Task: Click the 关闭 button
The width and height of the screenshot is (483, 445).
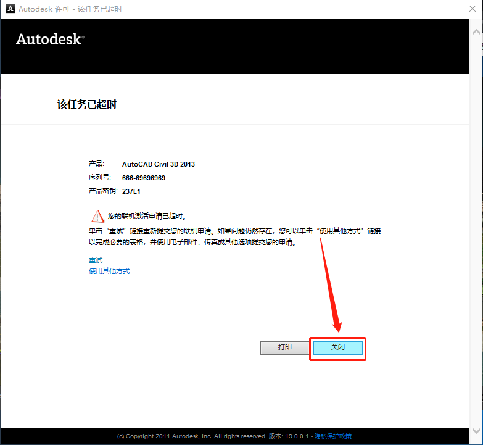Action: pyautogui.click(x=337, y=347)
